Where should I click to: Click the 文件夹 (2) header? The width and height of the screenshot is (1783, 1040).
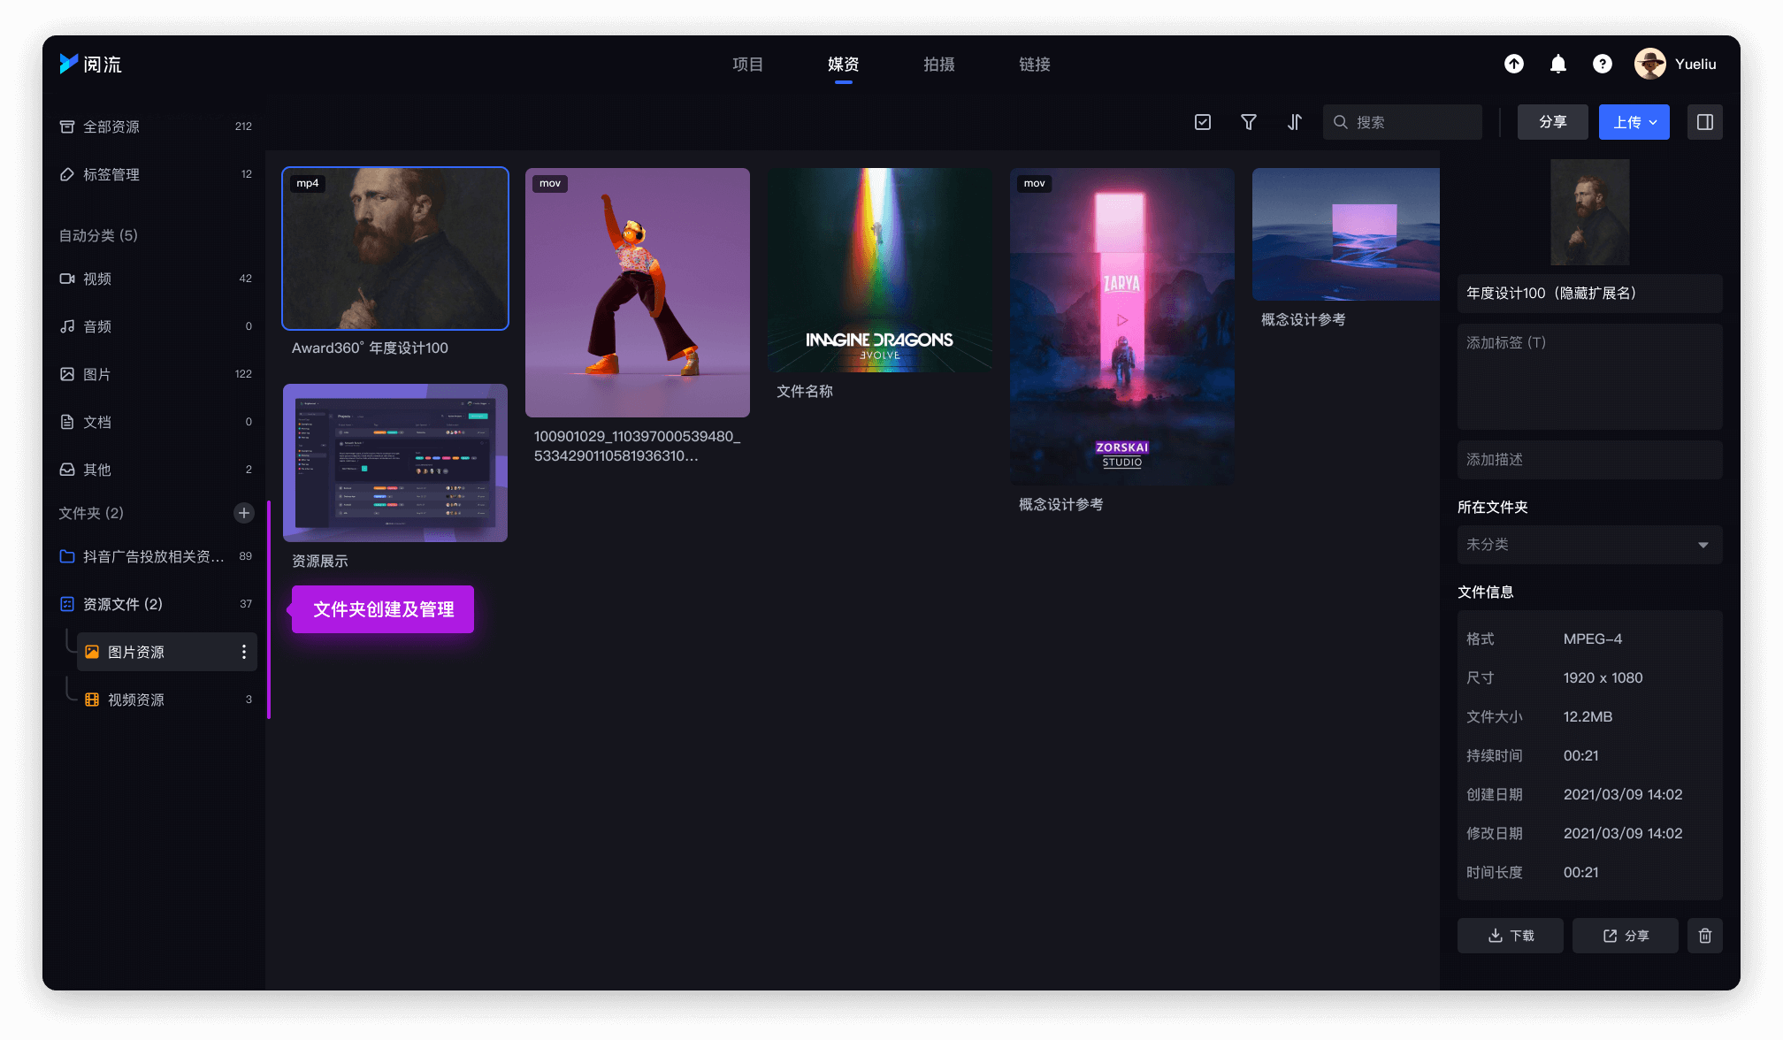91,513
